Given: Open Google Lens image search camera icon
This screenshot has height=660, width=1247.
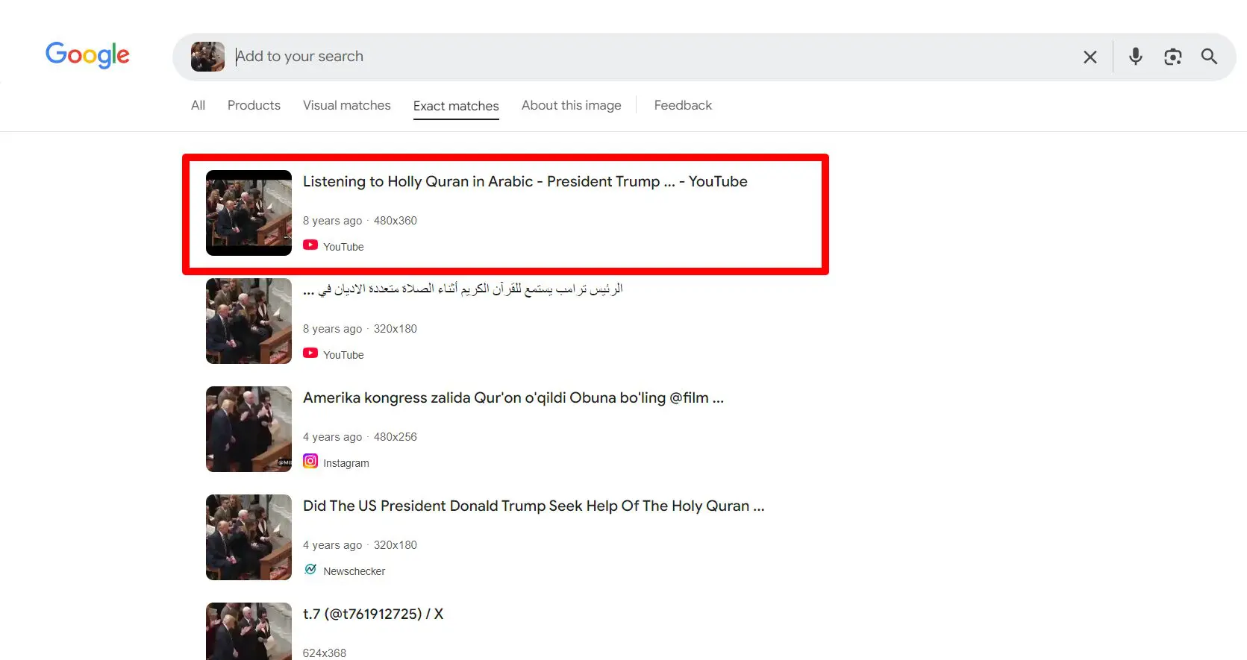Looking at the screenshot, I should point(1172,57).
